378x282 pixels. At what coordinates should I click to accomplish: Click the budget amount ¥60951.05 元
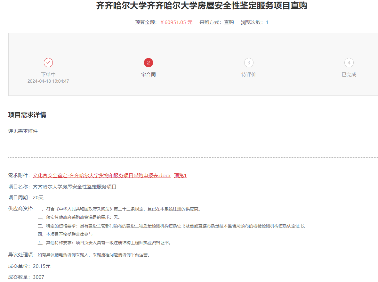pos(176,22)
